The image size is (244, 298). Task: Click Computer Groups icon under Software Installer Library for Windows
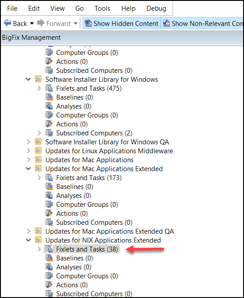tap(49, 115)
